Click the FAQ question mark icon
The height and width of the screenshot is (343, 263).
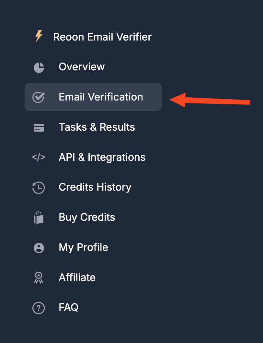(39, 308)
